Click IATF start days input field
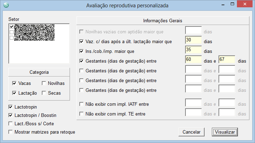The image size is (255, 143). pyautogui.click(x=193, y=103)
